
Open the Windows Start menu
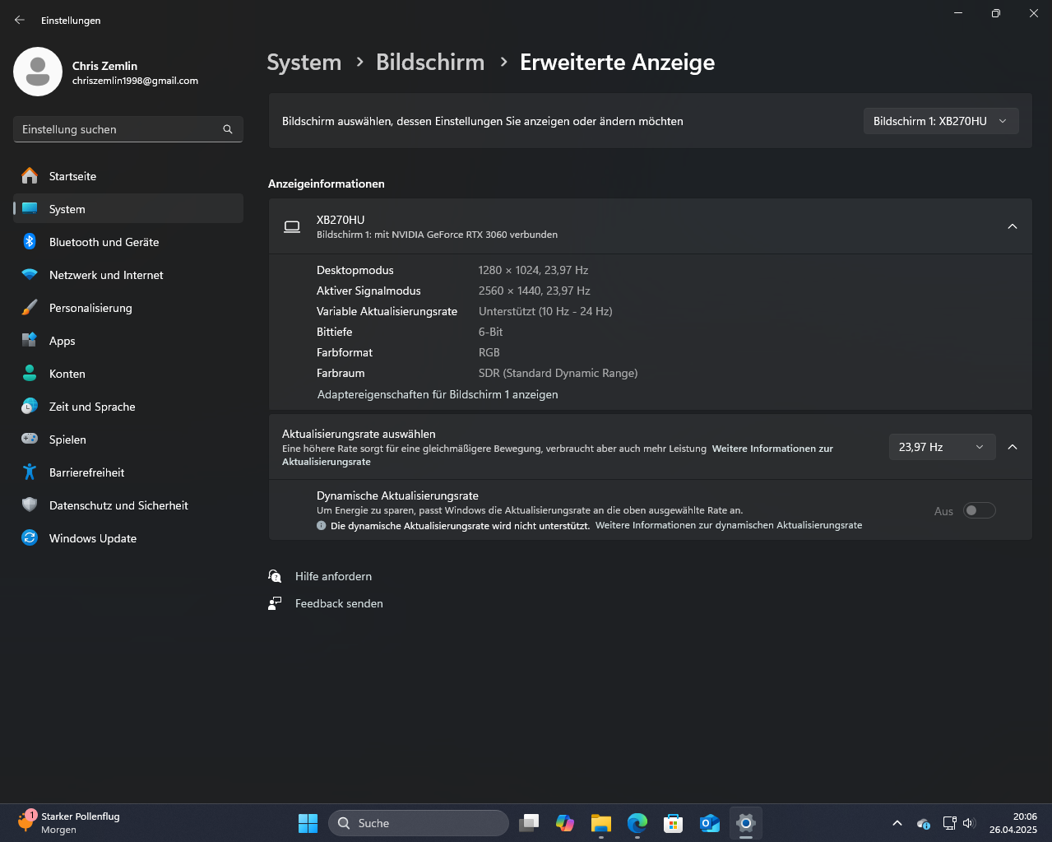(x=308, y=823)
